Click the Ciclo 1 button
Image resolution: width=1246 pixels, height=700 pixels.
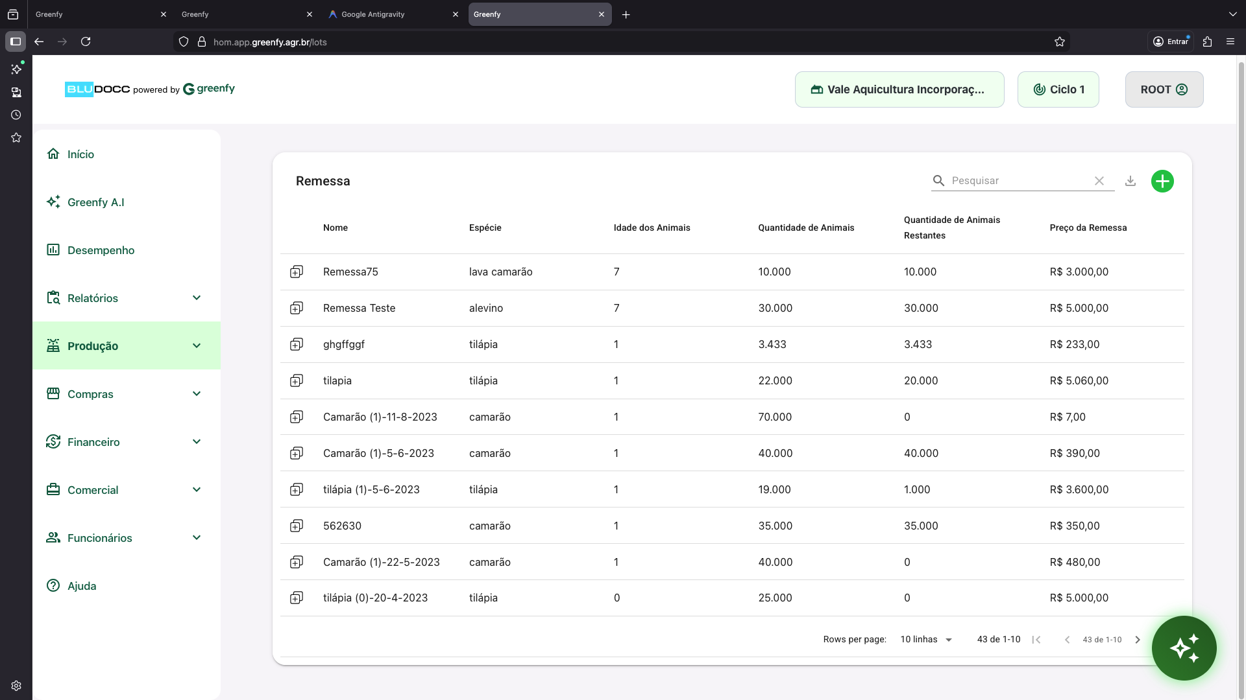click(1058, 89)
